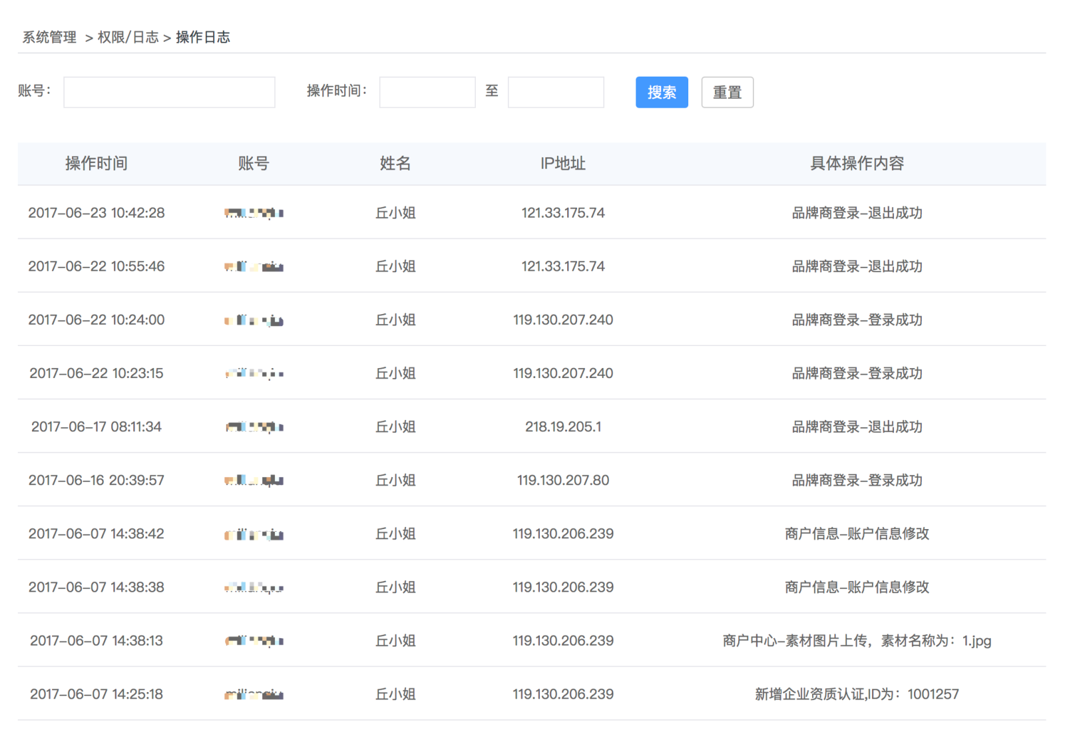Image resolution: width=1065 pixels, height=754 pixels.
Task: Click 品牌商登录-退出成功 in the 2017-06-17 row
Action: click(857, 427)
